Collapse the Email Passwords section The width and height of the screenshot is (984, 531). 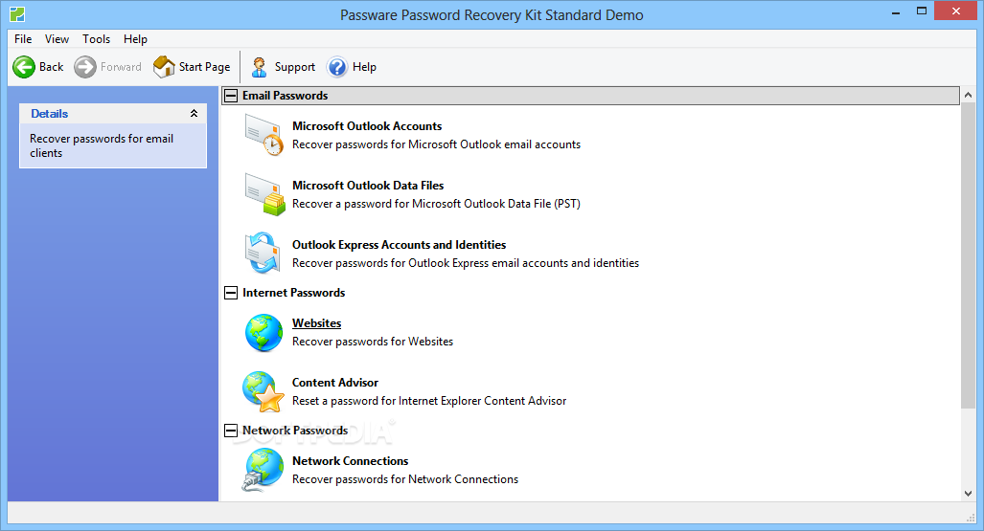[x=230, y=96]
